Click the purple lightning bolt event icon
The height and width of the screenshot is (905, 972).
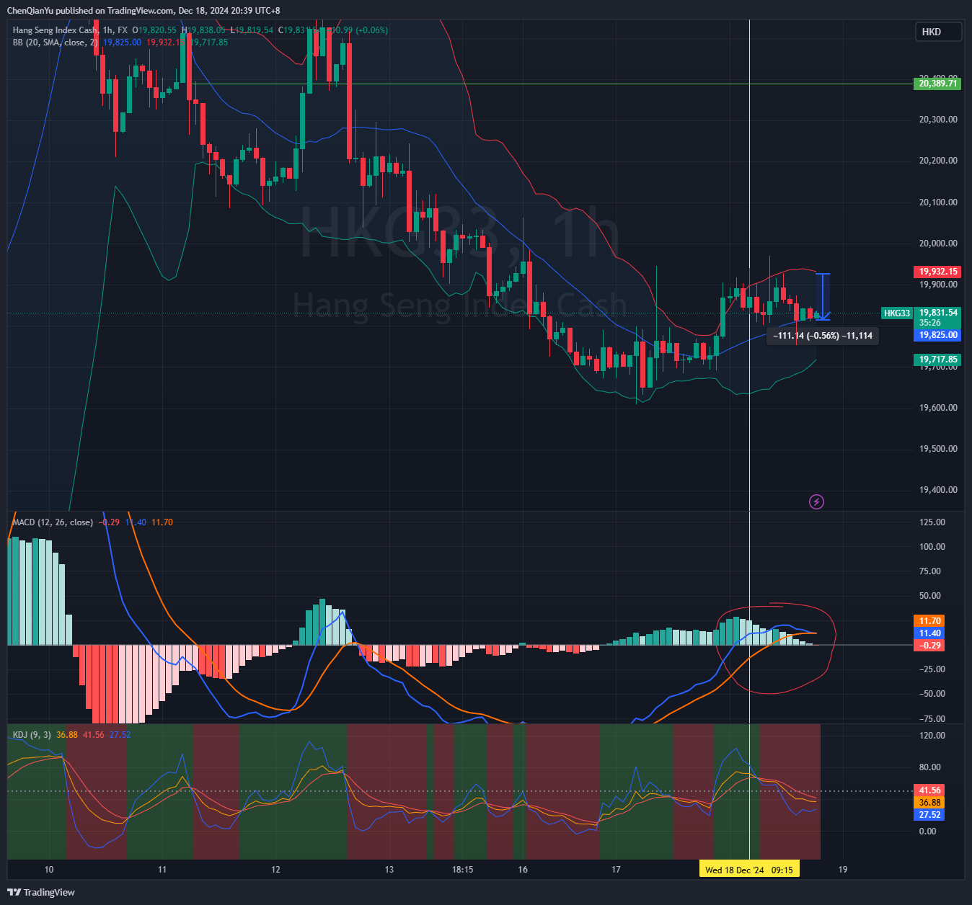pyautogui.click(x=816, y=501)
